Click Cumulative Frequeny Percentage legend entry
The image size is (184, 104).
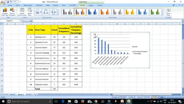pyautogui.click(x=140, y=53)
